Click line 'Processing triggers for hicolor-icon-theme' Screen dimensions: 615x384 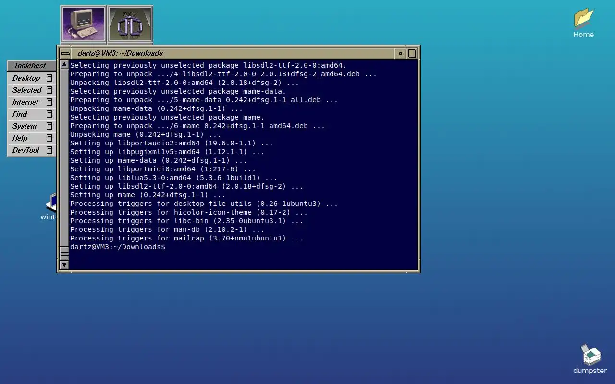pos(189,212)
